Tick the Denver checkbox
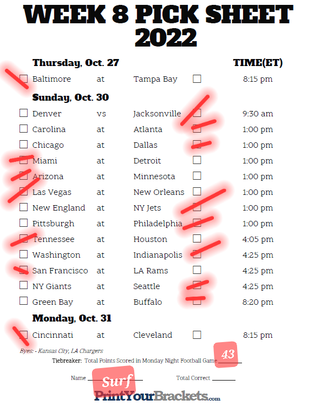Screen dimensions: 314x406 click(x=24, y=113)
